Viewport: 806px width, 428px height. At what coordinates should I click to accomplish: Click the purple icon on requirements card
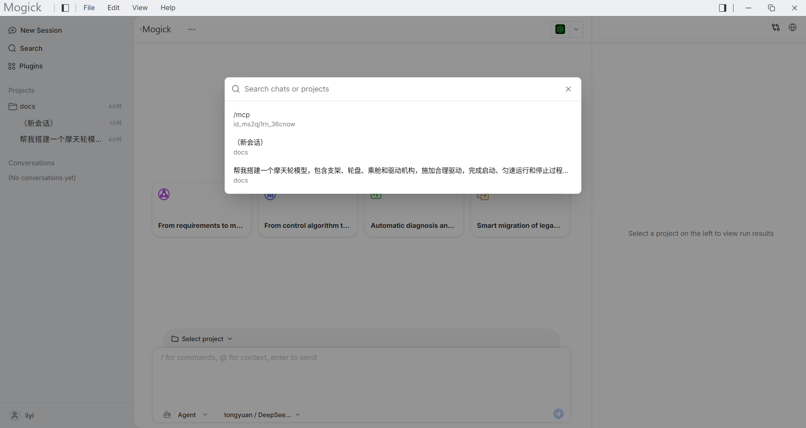tap(164, 194)
